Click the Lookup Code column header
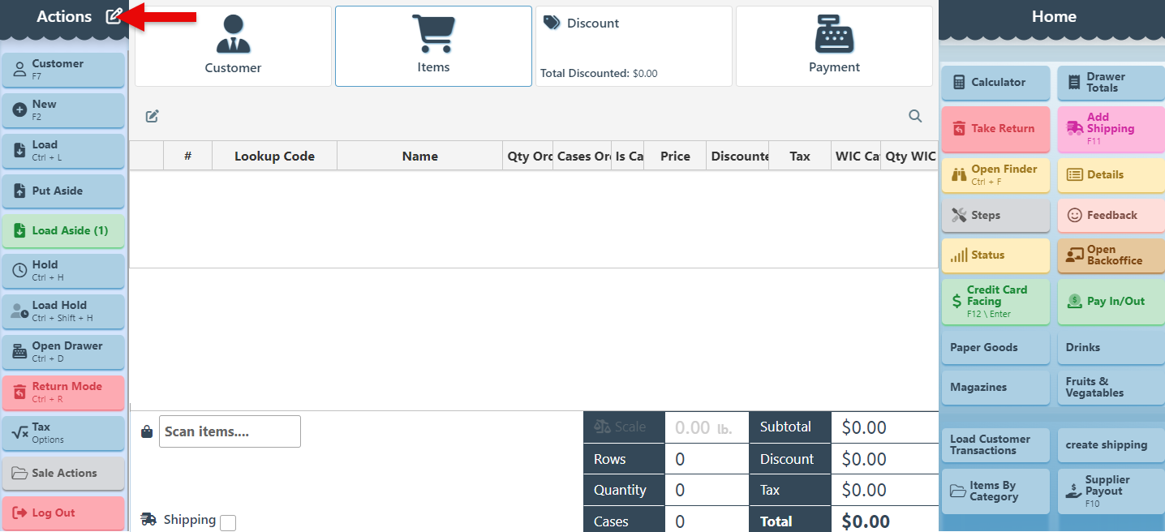This screenshot has height=532, width=1165. pyautogui.click(x=274, y=157)
